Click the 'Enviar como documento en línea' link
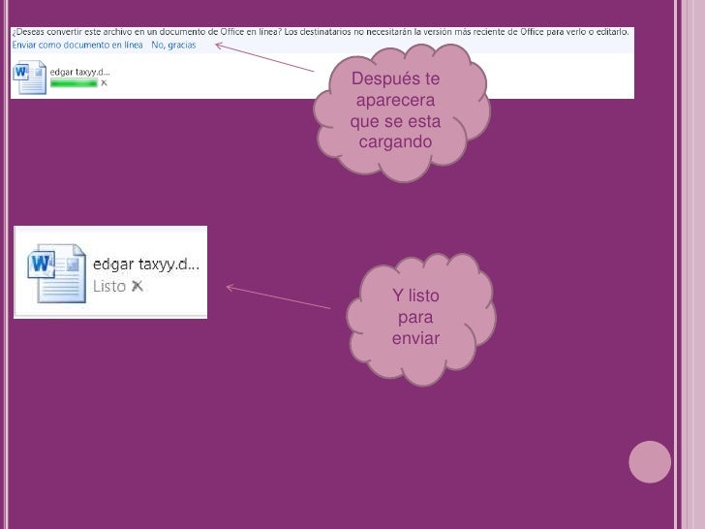The height and width of the screenshot is (529, 705). [77, 45]
